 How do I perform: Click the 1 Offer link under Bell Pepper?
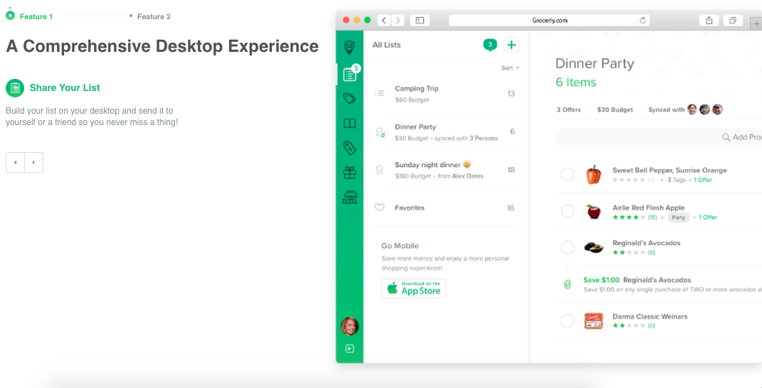point(703,180)
